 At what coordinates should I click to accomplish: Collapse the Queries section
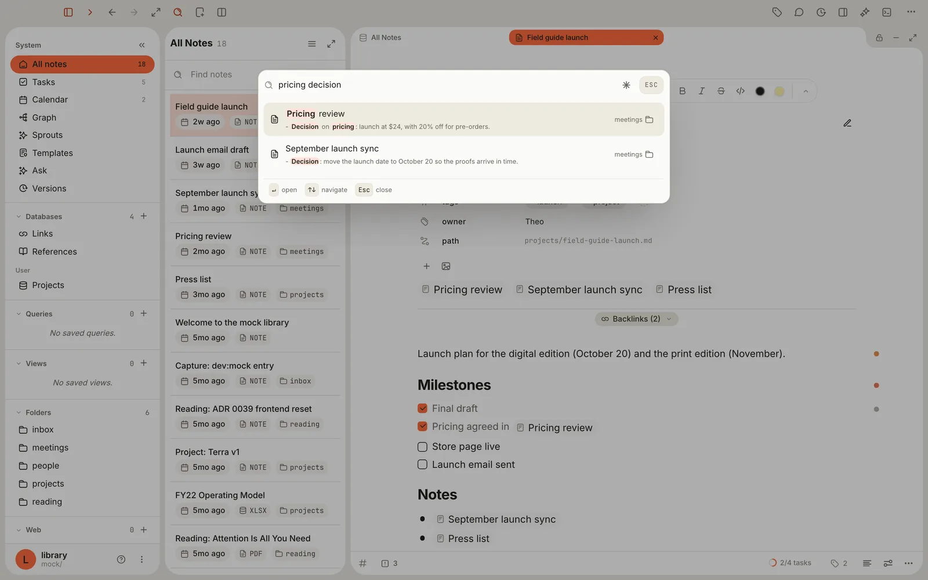19,314
